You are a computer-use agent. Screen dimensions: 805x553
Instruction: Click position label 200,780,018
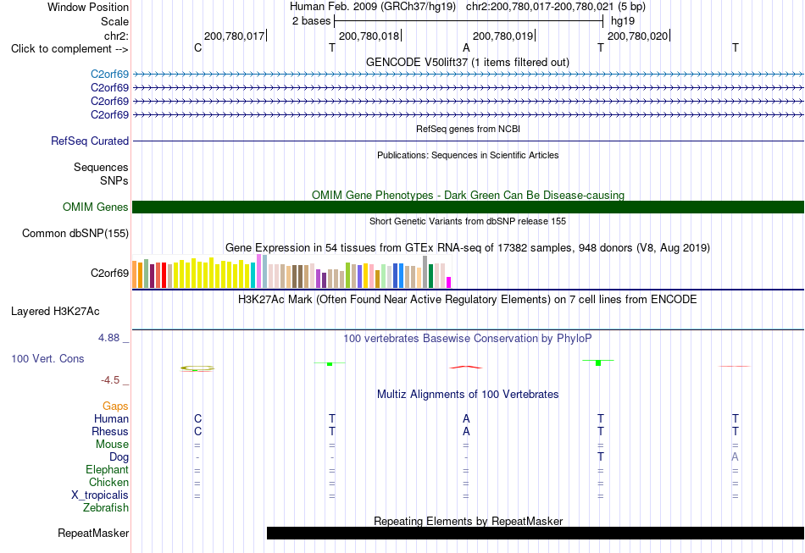click(369, 36)
